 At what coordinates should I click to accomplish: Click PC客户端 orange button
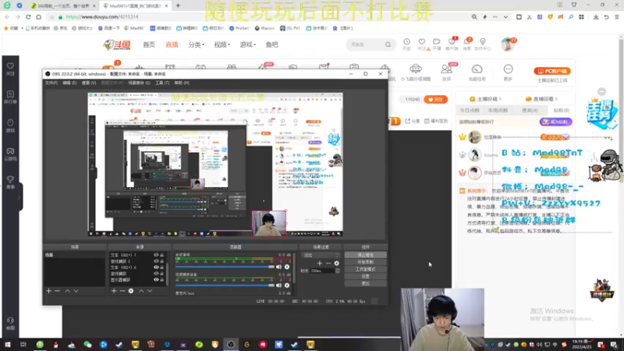(552, 71)
